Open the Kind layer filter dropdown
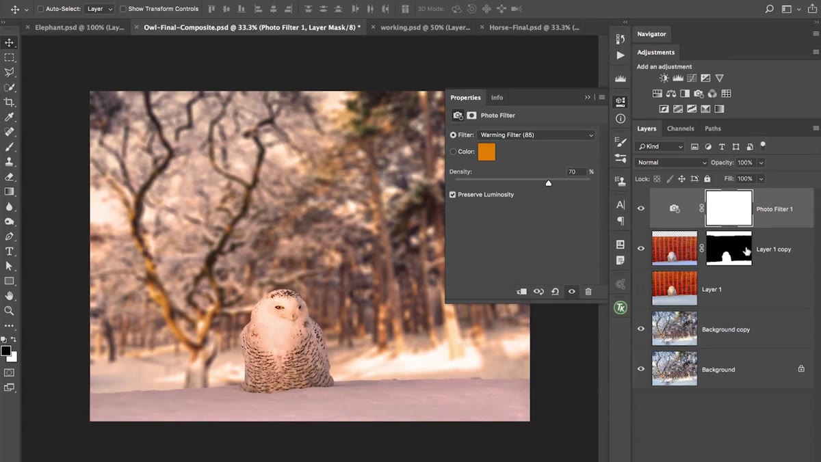Viewport: 821px width, 462px height. (660, 146)
